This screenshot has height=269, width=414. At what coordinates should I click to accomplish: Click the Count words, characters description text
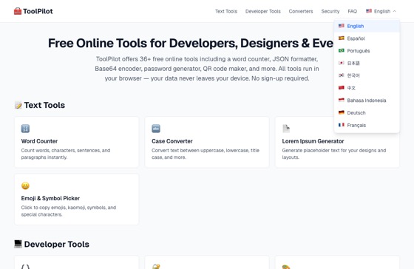[x=66, y=154]
